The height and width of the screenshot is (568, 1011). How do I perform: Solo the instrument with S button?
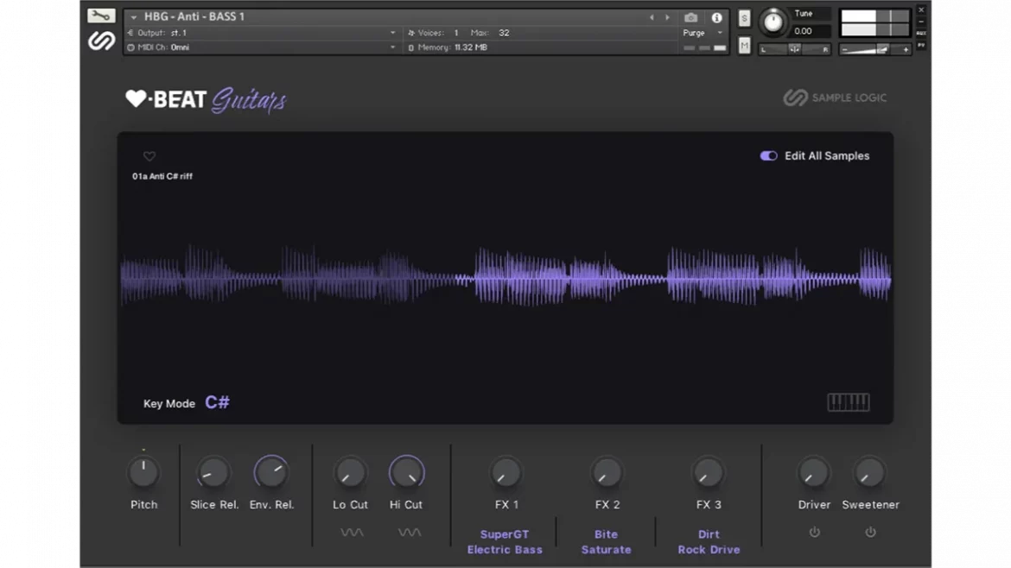click(744, 18)
